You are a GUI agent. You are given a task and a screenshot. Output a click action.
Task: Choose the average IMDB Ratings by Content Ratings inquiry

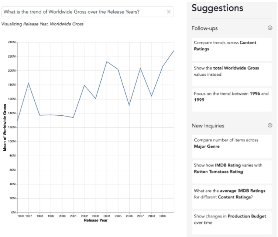tap(232, 194)
